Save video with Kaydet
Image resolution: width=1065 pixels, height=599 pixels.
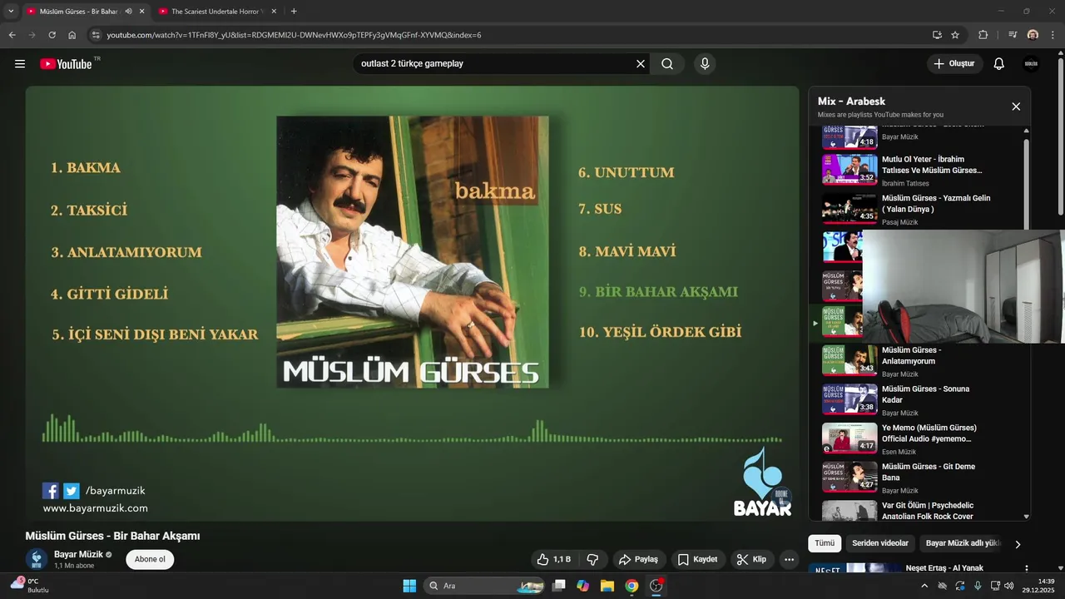point(697,560)
